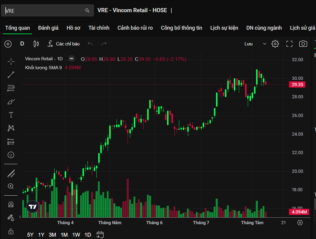Open the axis settings icon at bottom right
The image size is (316, 239).
(x=300, y=222)
